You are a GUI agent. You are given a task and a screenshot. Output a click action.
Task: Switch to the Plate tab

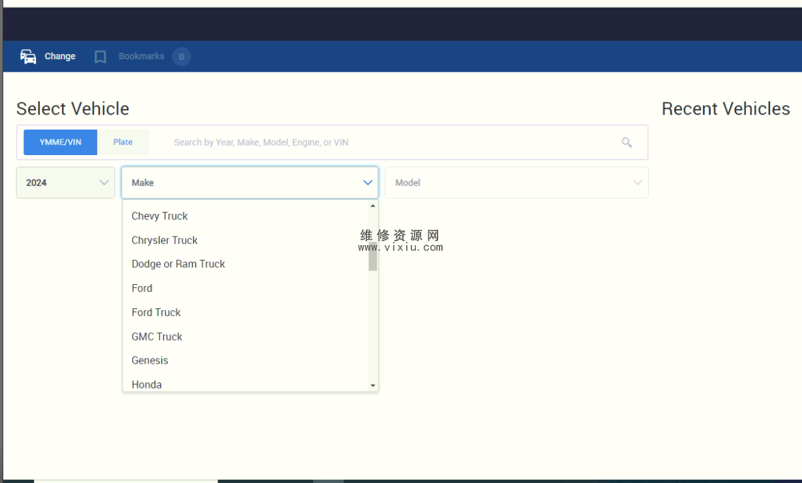pos(123,142)
